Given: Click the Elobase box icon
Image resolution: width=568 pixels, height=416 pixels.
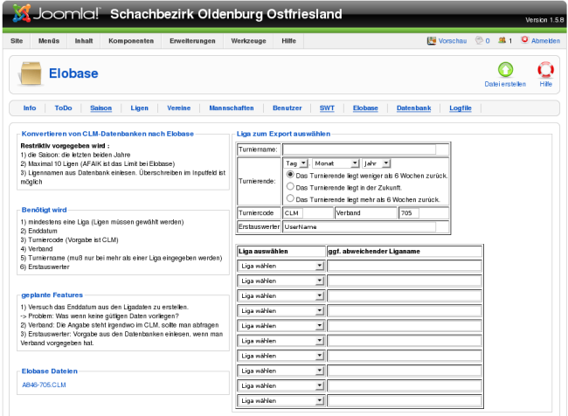Looking at the screenshot, I should pos(31,74).
